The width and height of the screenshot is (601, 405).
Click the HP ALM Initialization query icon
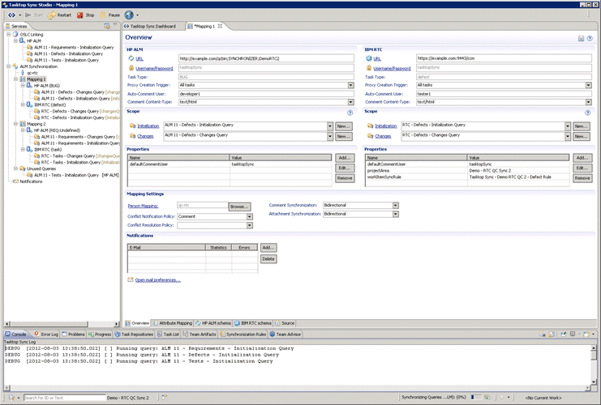tap(133, 126)
